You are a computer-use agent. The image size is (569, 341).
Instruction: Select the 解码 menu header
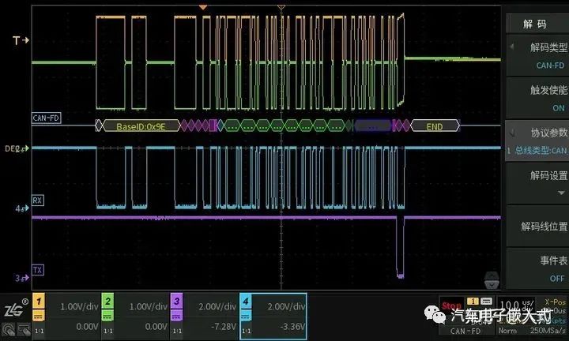coord(537,24)
